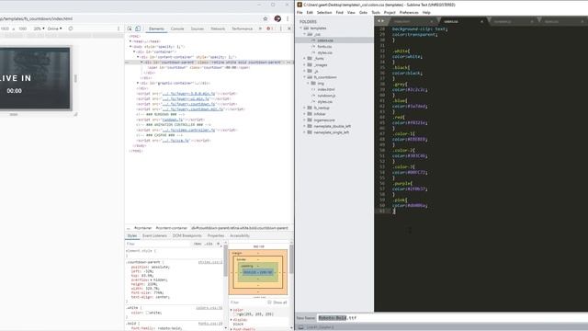Collapse the div id container node

(x=134, y=51)
